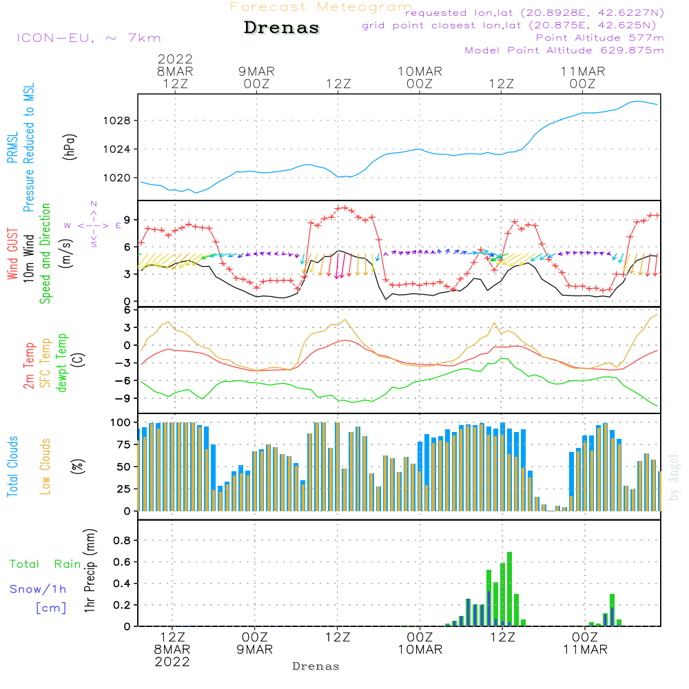689x689 pixels.
Task: Click the green 'Speed and Direction' label
Action: point(45,253)
